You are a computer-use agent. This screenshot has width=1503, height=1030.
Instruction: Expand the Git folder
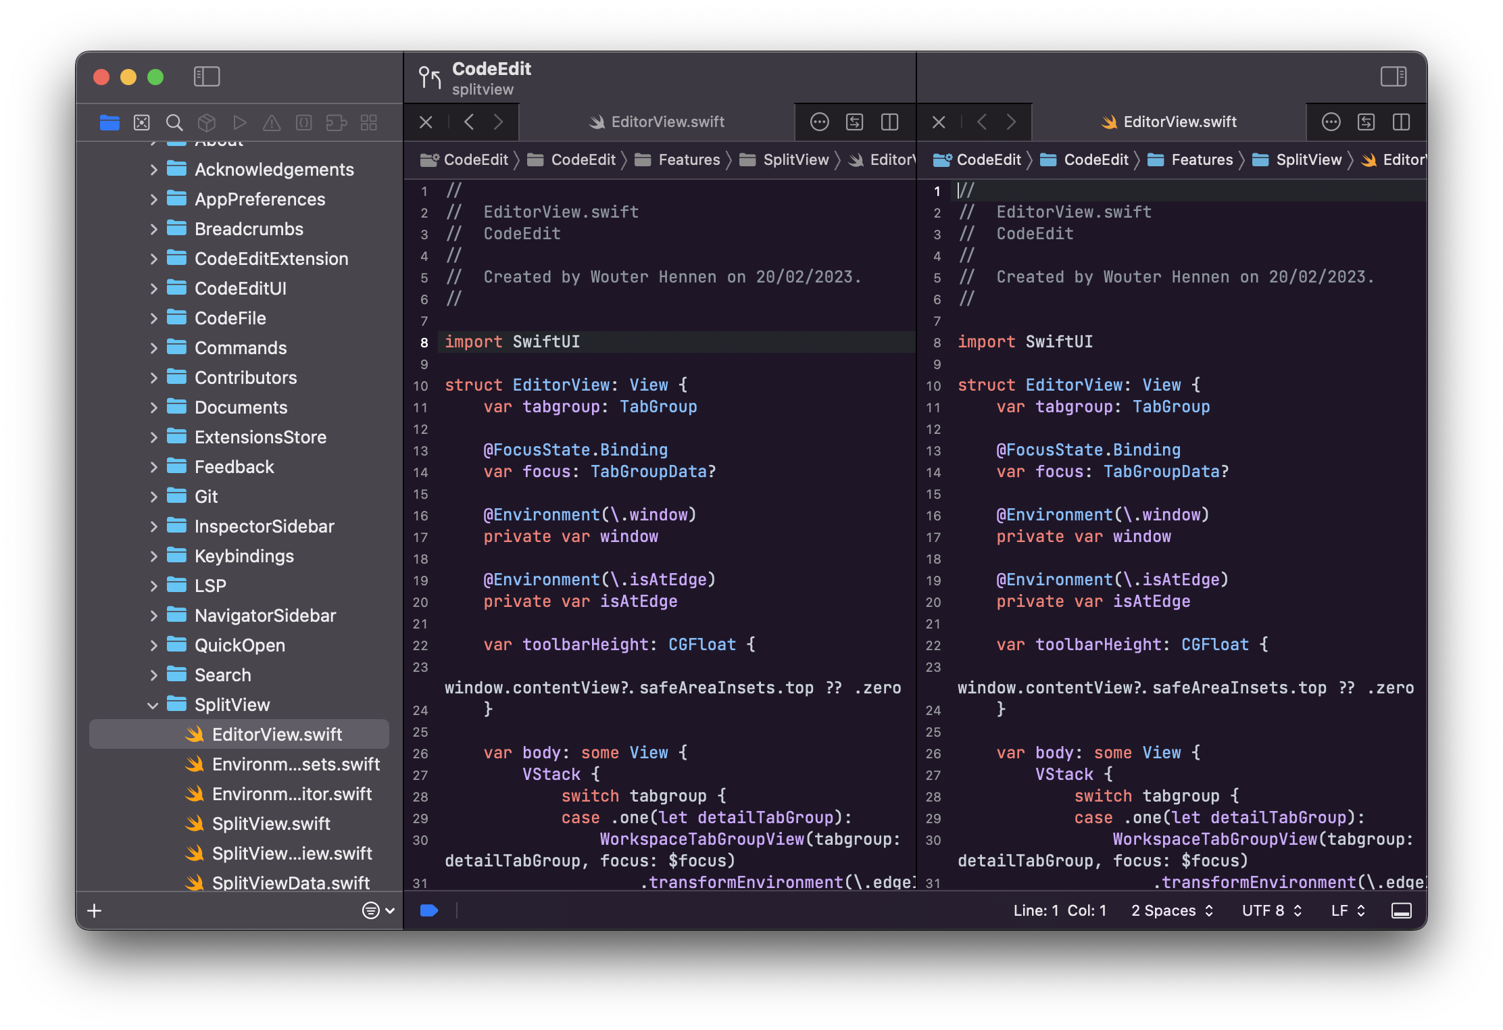[x=153, y=497]
